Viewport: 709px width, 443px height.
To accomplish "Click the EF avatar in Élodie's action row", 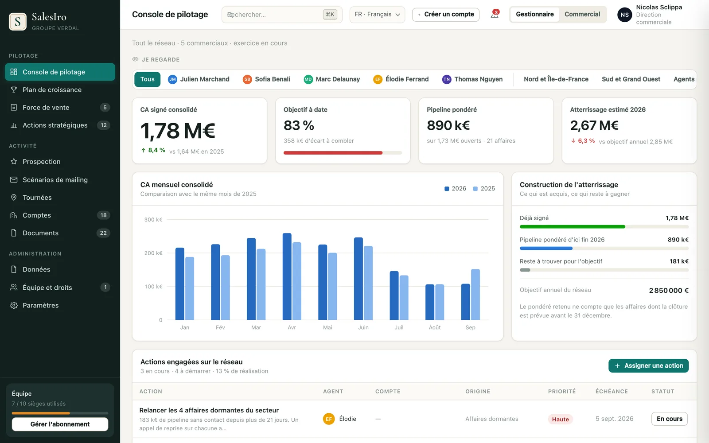I will coord(329,419).
